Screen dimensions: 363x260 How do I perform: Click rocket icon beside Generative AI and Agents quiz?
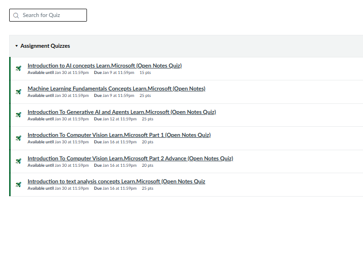(18, 115)
